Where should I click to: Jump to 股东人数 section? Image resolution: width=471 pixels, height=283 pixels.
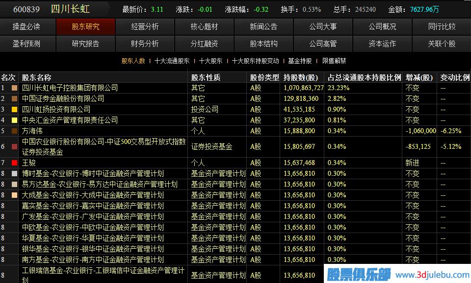click(x=133, y=61)
